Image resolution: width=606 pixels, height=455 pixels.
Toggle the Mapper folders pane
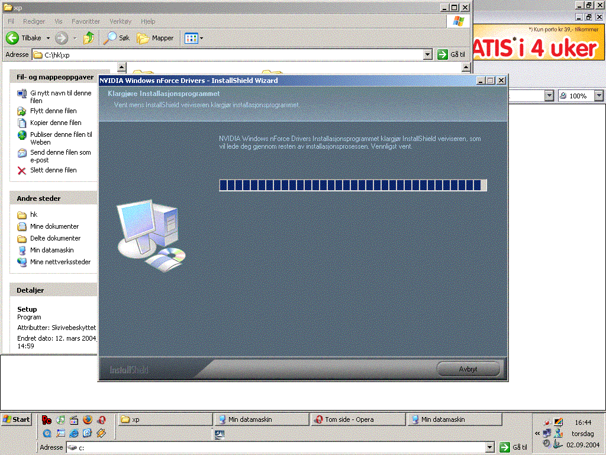pyautogui.click(x=156, y=38)
